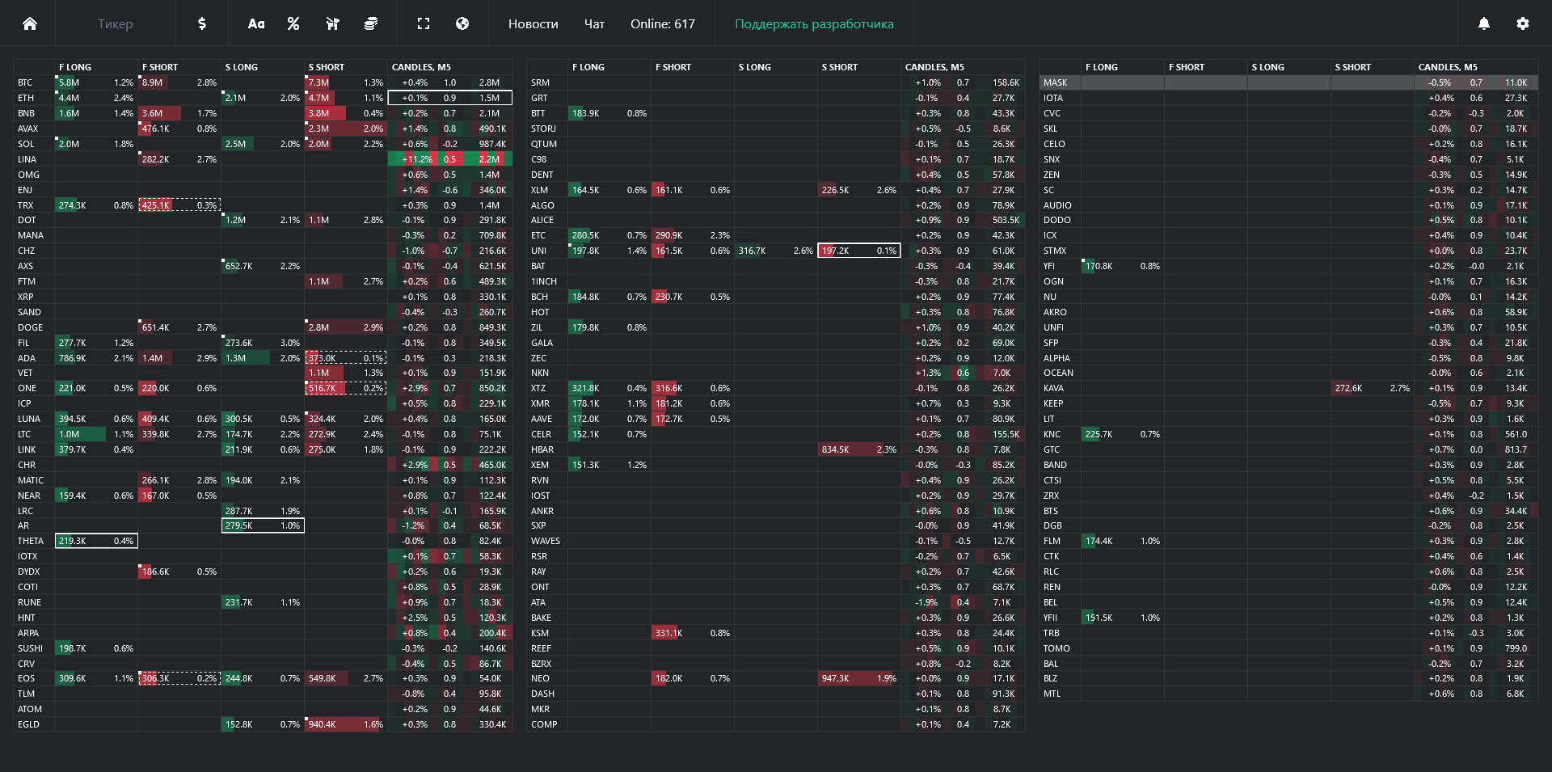
Task: Click FLM F LONG 174.4K cell
Action: click(1123, 541)
